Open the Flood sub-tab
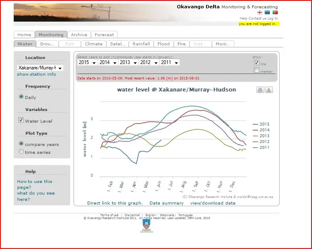The width and height of the screenshot is (312, 249). [x=164, y=44]
